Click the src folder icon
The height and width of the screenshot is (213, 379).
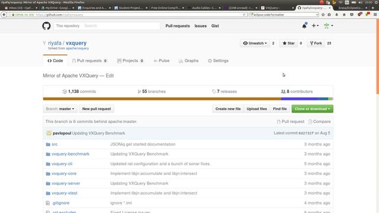[48, 144]
